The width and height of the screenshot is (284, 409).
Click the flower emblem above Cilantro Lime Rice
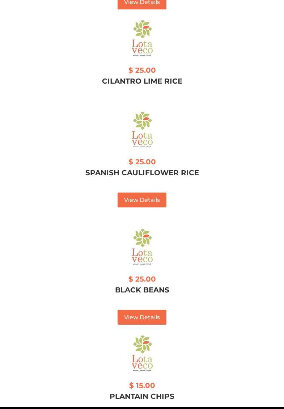pos(142,29)
